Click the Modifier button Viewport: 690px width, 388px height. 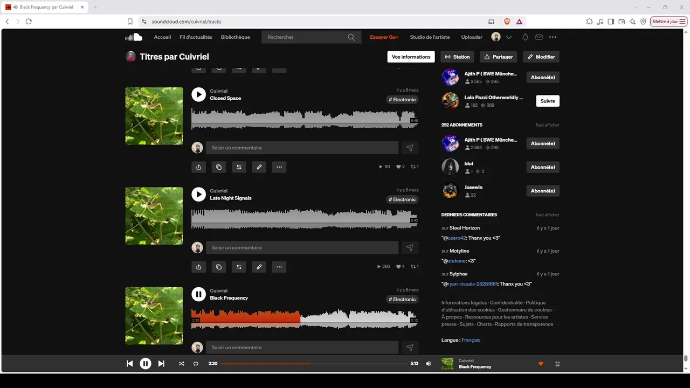click(x=541, y=57)
